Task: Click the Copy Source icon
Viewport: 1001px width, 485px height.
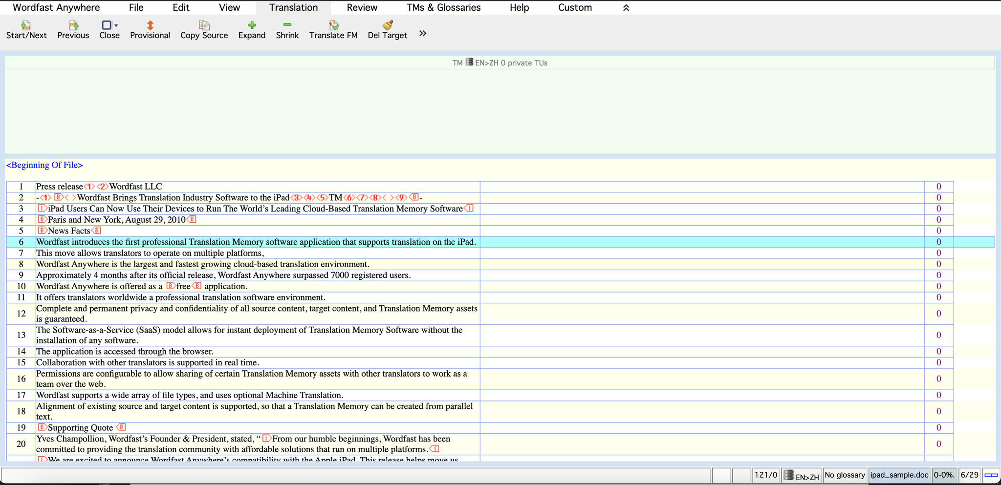Action: (204, 24)
